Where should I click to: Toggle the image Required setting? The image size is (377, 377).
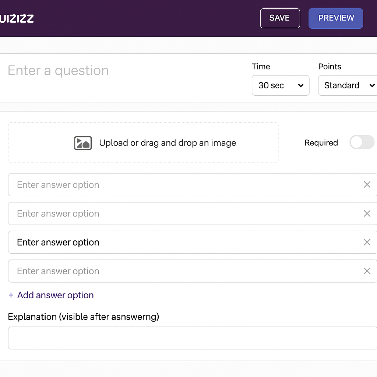pyautogui.click(x=362, y=142)
